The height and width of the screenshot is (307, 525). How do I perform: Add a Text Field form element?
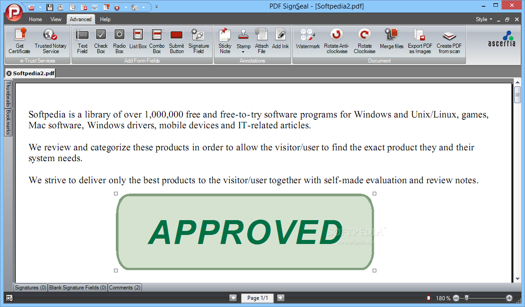coord(82,41)
